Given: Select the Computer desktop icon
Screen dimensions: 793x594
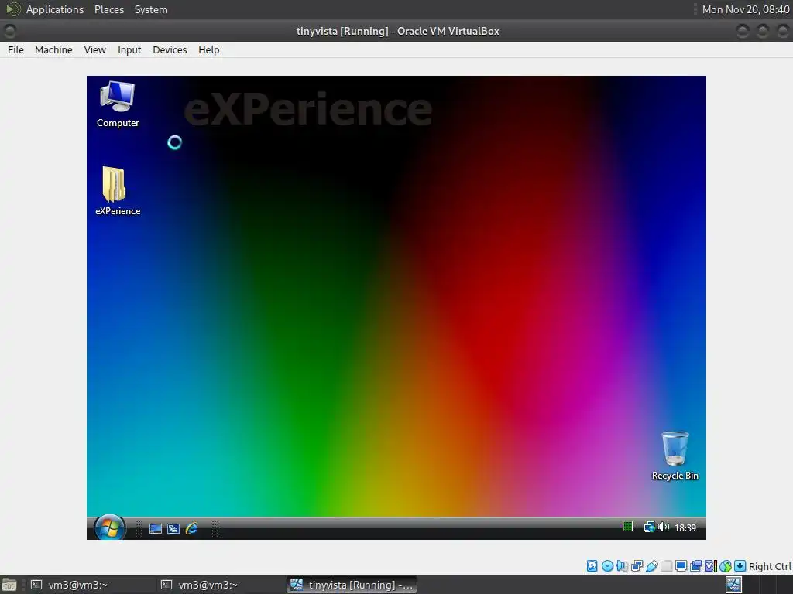Looking at the screenshot, I should [x=118, y=104].
